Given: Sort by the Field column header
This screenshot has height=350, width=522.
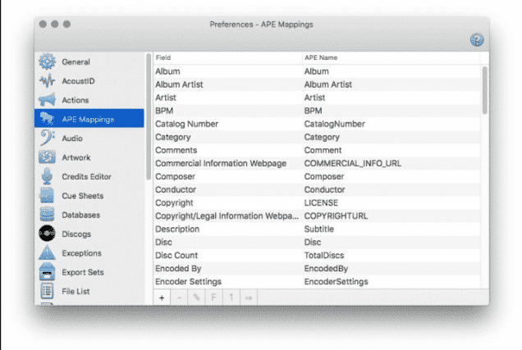Looking at the screenshot, I should (x=227, y=58).
